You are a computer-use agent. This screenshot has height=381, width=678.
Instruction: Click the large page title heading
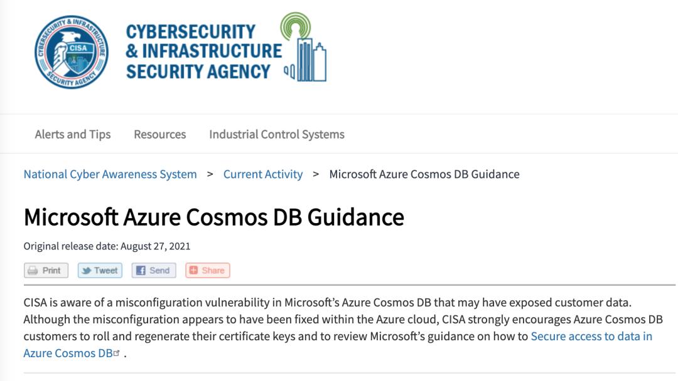click(213, 217)
